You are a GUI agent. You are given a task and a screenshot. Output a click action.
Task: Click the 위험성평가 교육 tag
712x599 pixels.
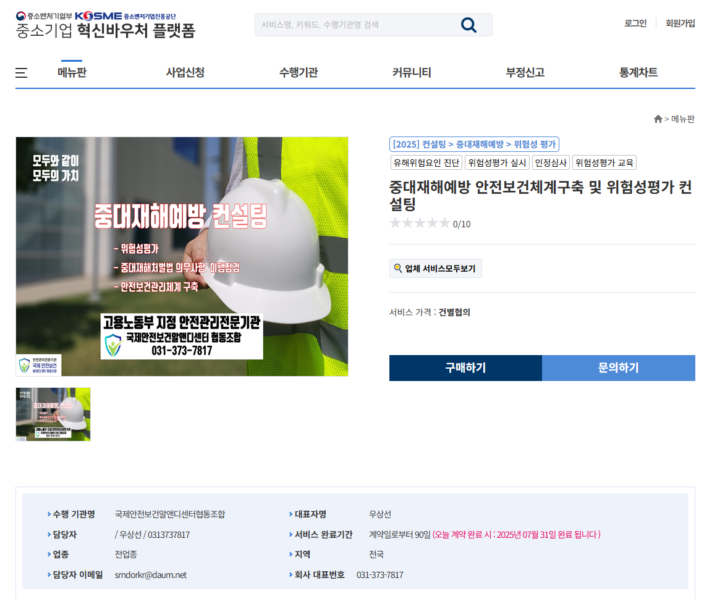(x=604, y=162)
